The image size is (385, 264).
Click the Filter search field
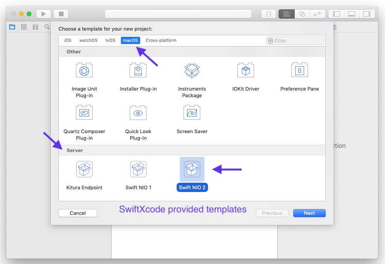[295, 41]
